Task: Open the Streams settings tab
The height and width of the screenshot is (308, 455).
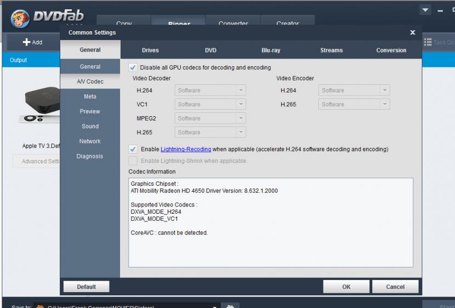Action: [x=331, y=50]
